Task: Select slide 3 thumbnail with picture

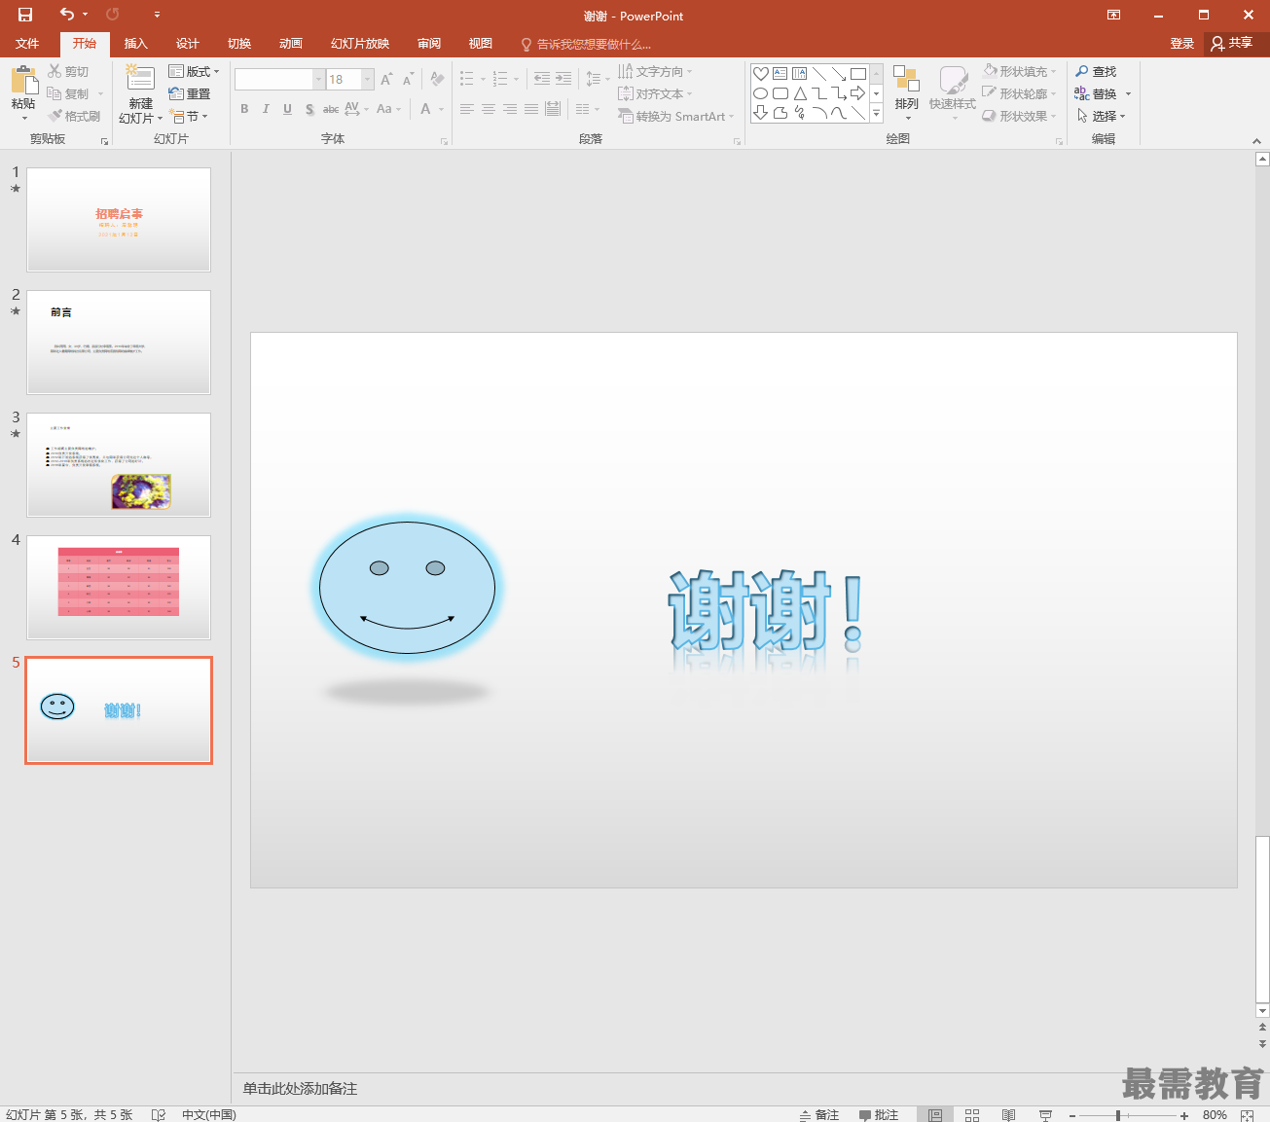Action: click(119, 465)
